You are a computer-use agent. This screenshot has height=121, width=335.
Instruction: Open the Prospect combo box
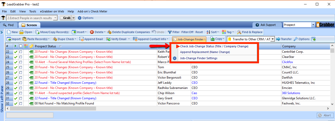click(x=313, y=25)
